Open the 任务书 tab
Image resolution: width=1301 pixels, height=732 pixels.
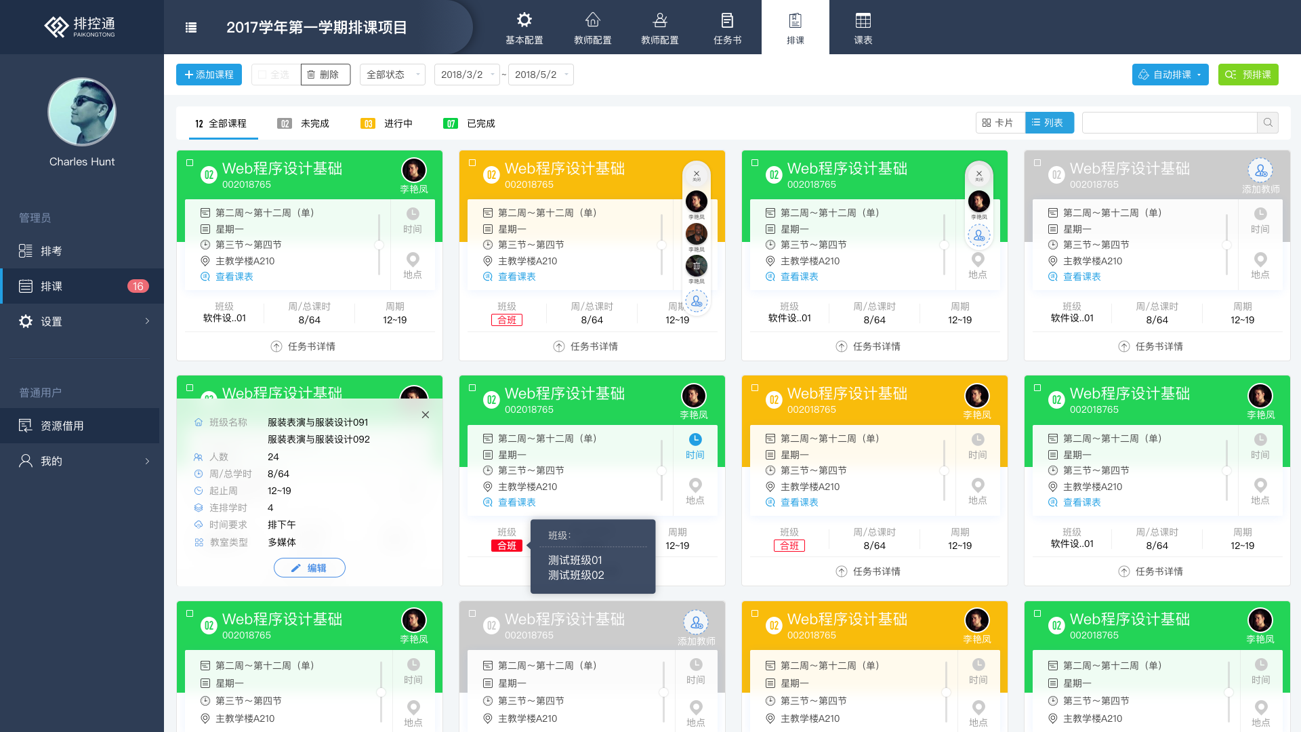pos(727,27)
